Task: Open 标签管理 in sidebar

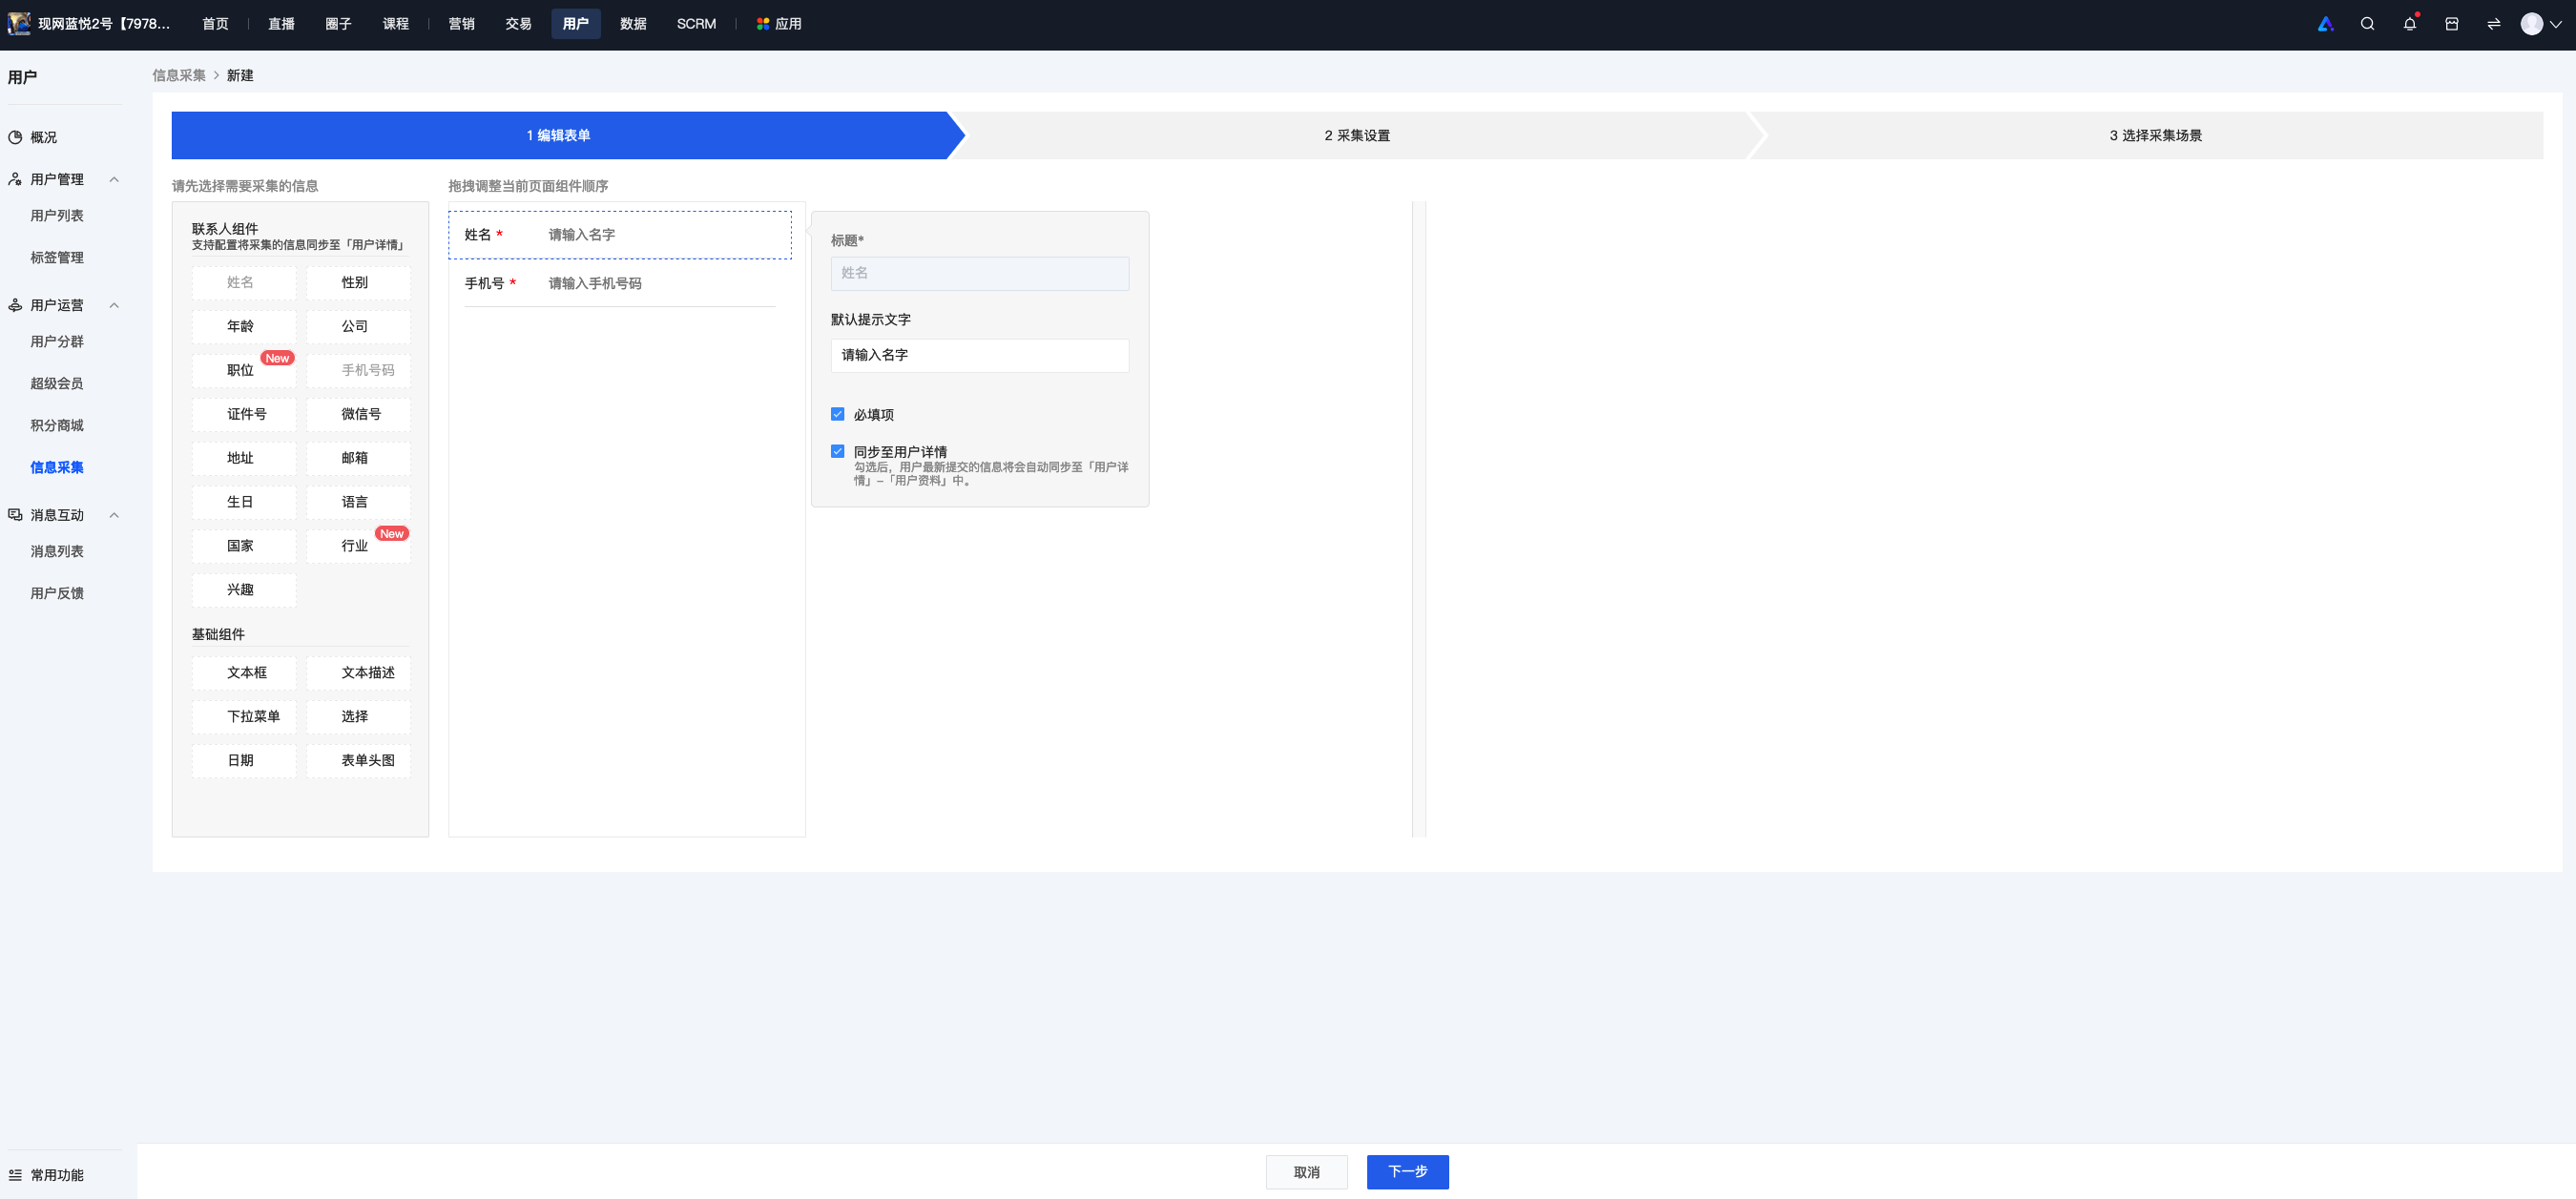Action: (57, 257)
